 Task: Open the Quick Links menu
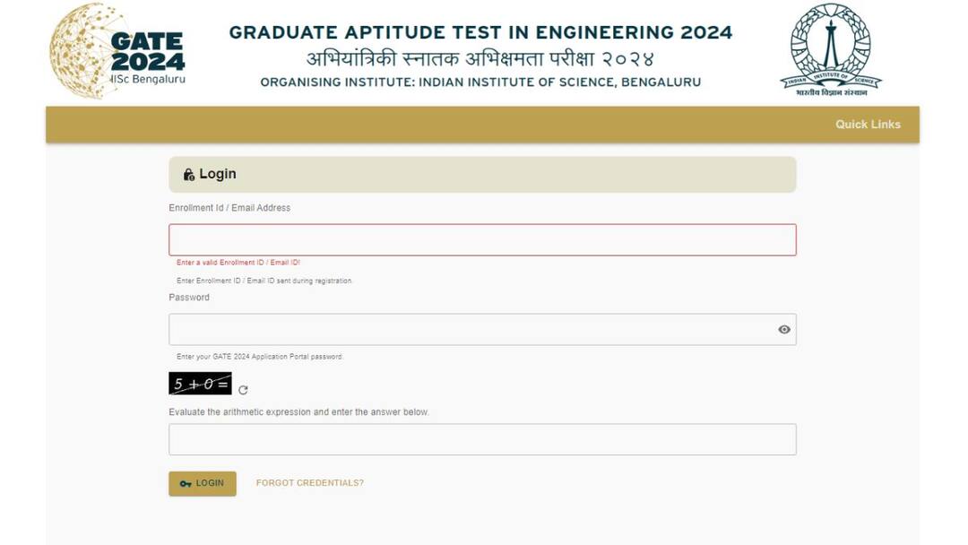click(866, 124)
